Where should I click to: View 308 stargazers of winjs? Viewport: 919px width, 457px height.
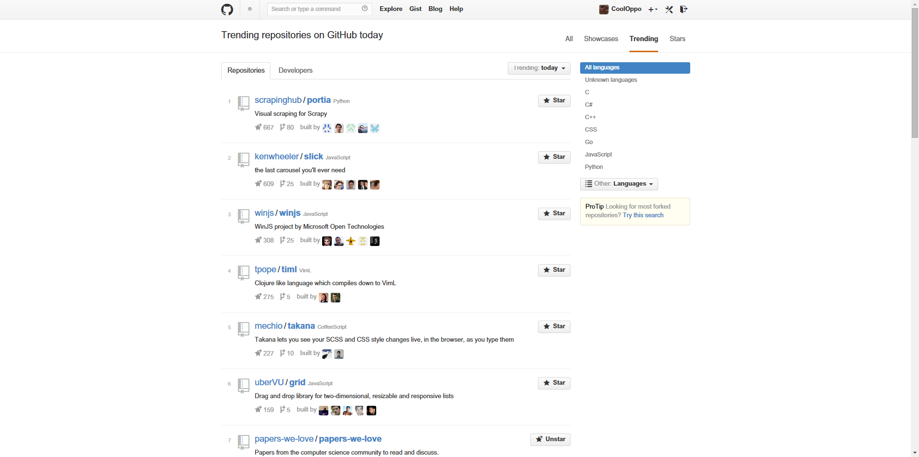(264, 240)
